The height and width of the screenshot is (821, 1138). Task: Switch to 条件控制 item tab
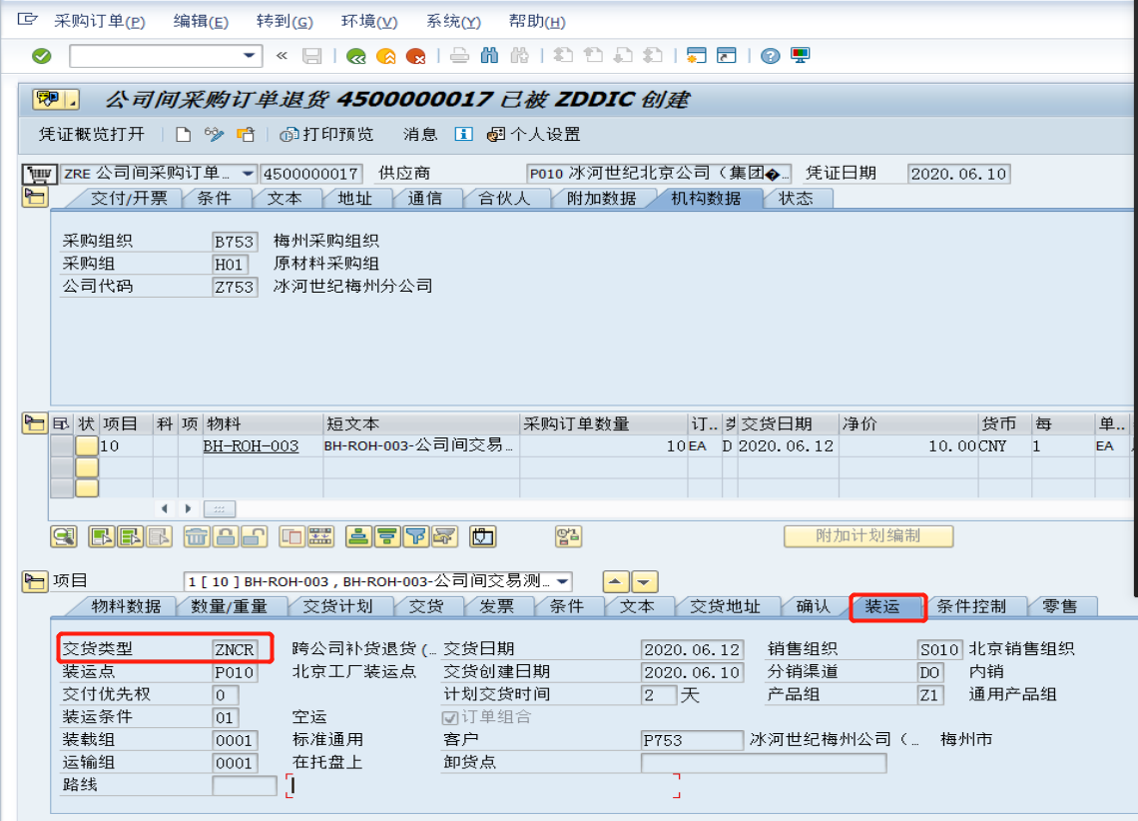(971, 606)
